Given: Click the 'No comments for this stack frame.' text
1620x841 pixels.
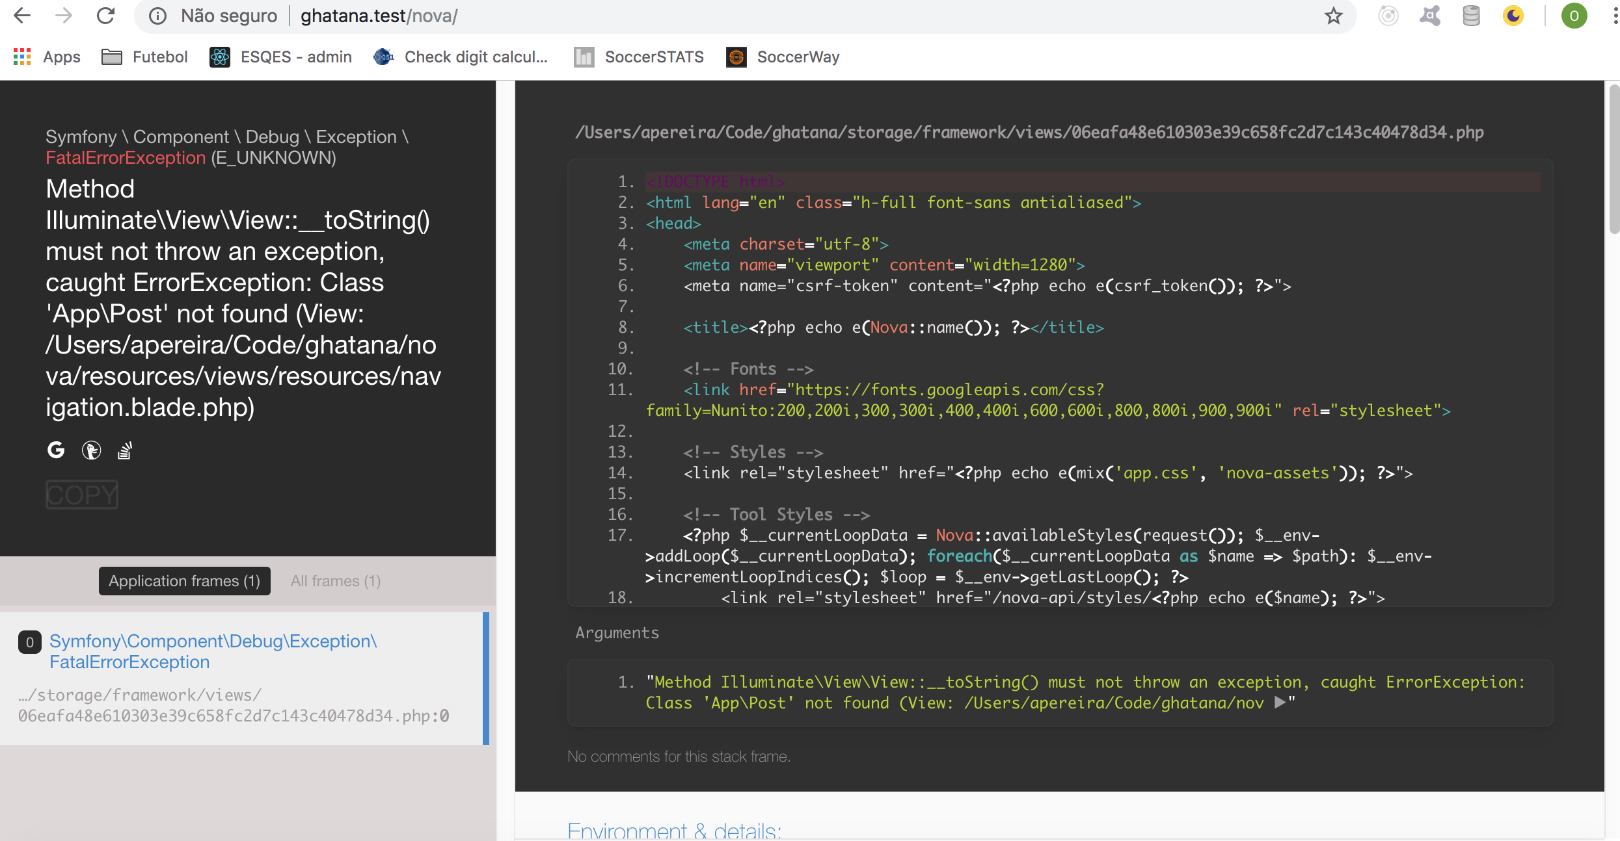Looking at the screenshot, I should pos(679,757).
